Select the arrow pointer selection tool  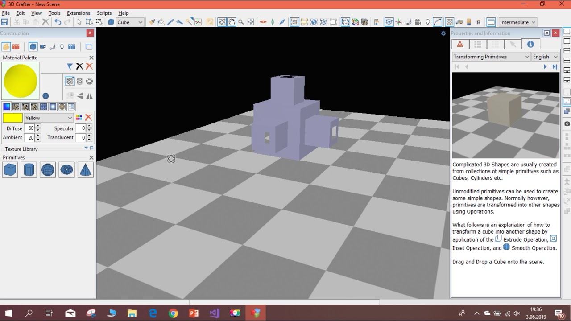coord(79,22)
